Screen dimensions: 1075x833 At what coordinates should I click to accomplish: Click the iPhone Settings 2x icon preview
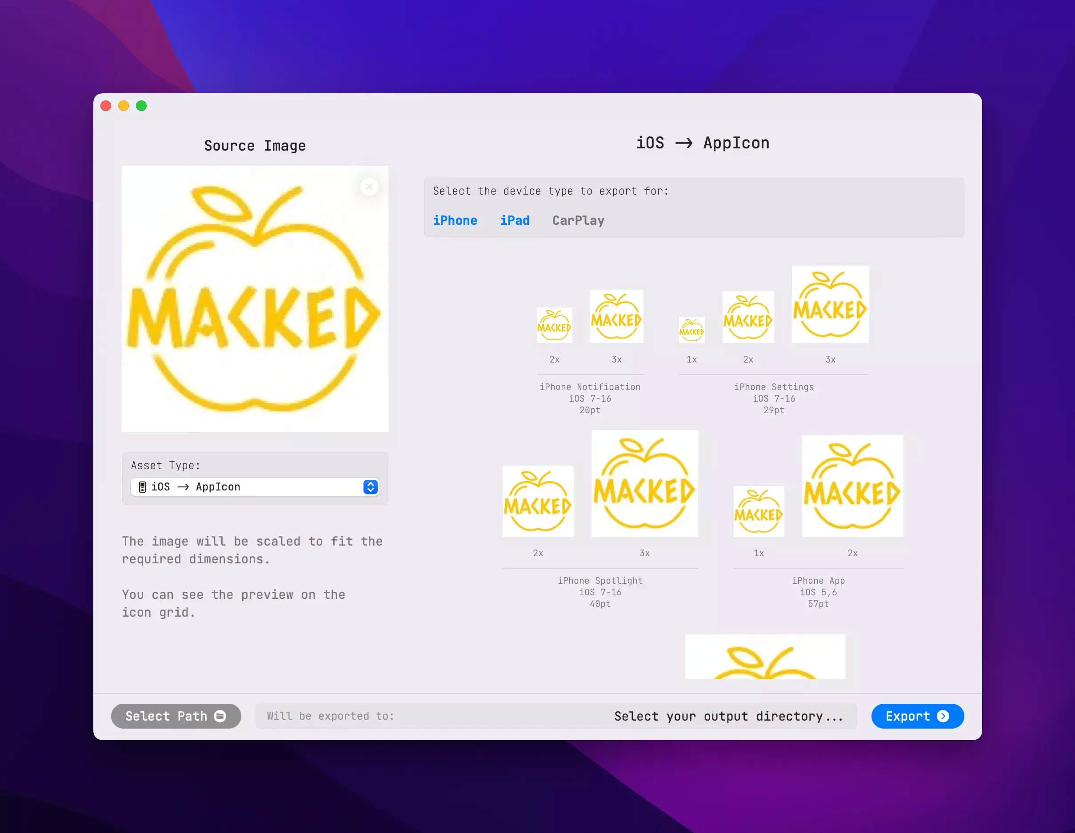click(747, 317)
